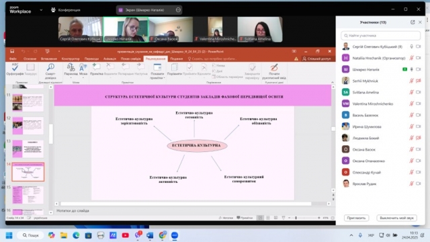This screenshot has height=242, width=430.
Task: Start slideshow from beginning in quick access toolbar
Action: coord(47,51)
